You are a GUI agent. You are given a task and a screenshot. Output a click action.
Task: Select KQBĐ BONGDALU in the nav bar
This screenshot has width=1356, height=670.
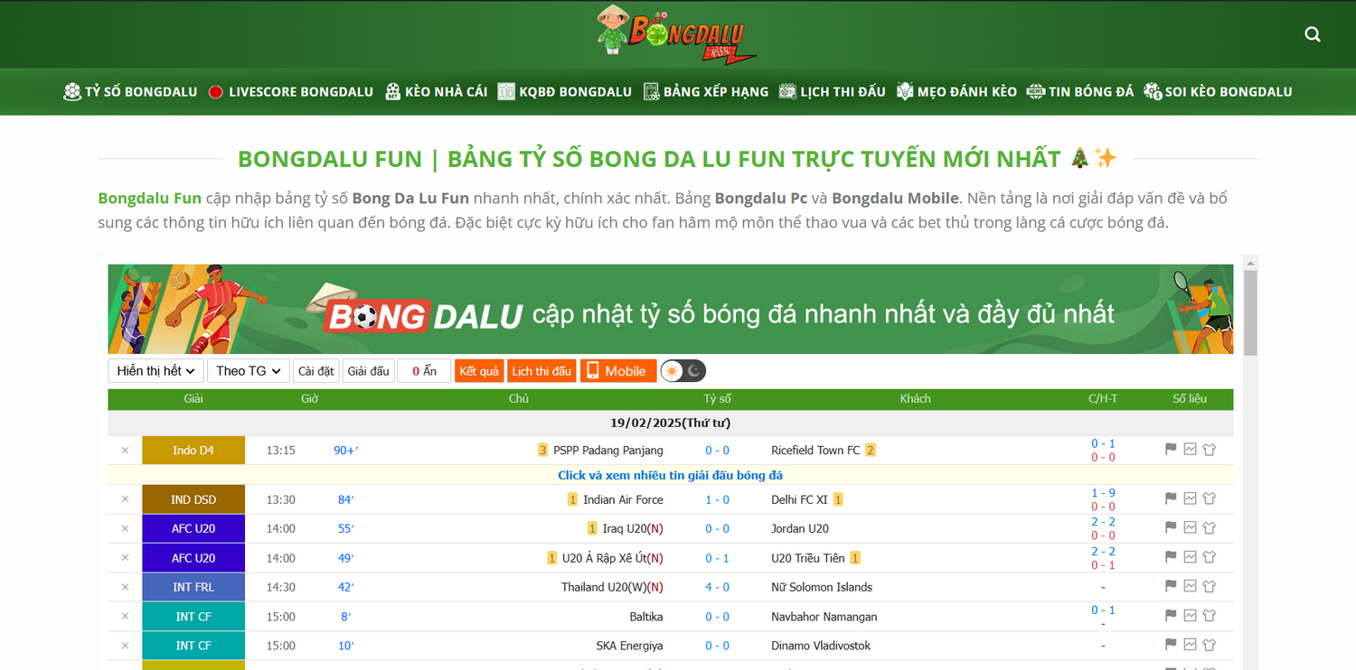pyautogui.click(x=565, y=91)
